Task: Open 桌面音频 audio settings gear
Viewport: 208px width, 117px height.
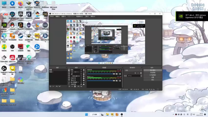Action: tap(120, 74)
